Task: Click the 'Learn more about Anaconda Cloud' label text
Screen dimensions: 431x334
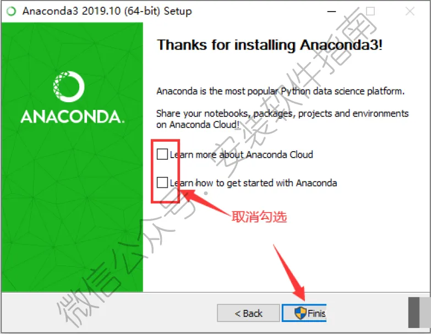Action: 241,155
